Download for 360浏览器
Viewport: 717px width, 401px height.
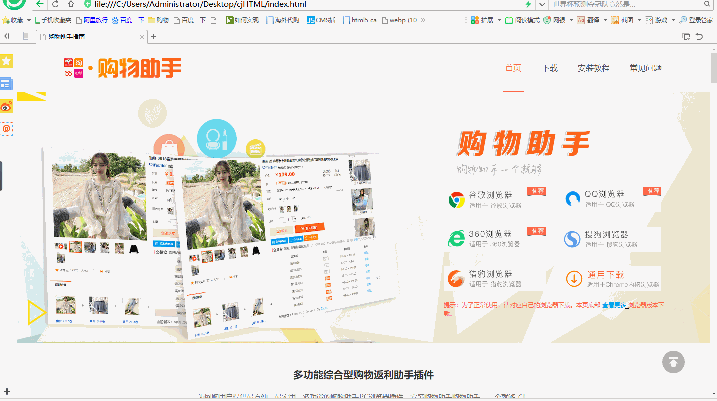[496, 239]
